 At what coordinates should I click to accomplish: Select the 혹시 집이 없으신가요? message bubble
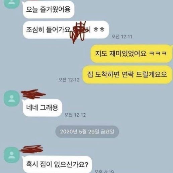click(x=57, y=164)
